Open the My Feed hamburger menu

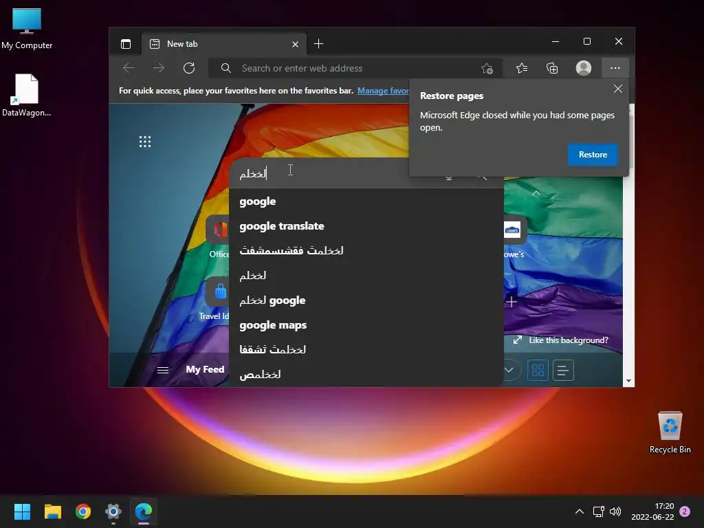(x=163, y=370)
